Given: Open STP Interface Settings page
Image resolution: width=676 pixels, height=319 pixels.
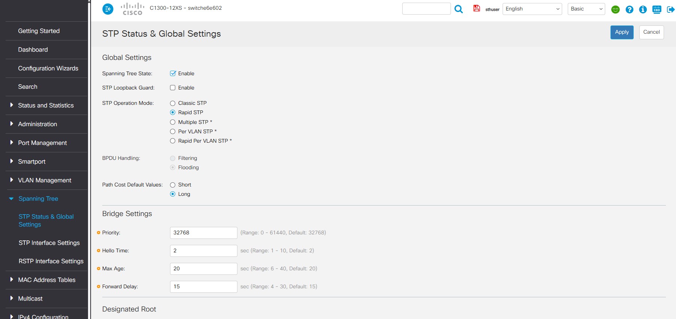Looking at the screenshot, I should [x=49, y=243].
